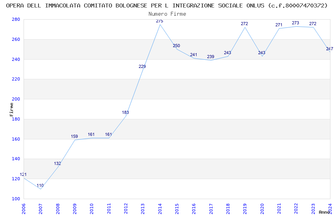The height and width of the screenshot is (216, 334).
Task: Click data label 132 for 2008
Action: coord(57,164)
